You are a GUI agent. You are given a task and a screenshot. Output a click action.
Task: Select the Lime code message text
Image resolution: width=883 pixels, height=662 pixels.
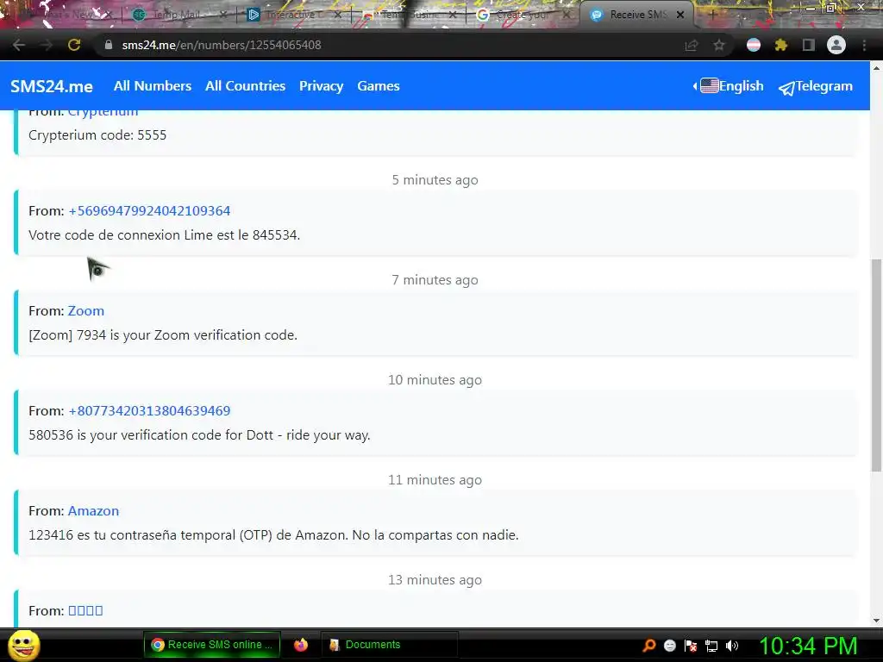pos(165,234)
